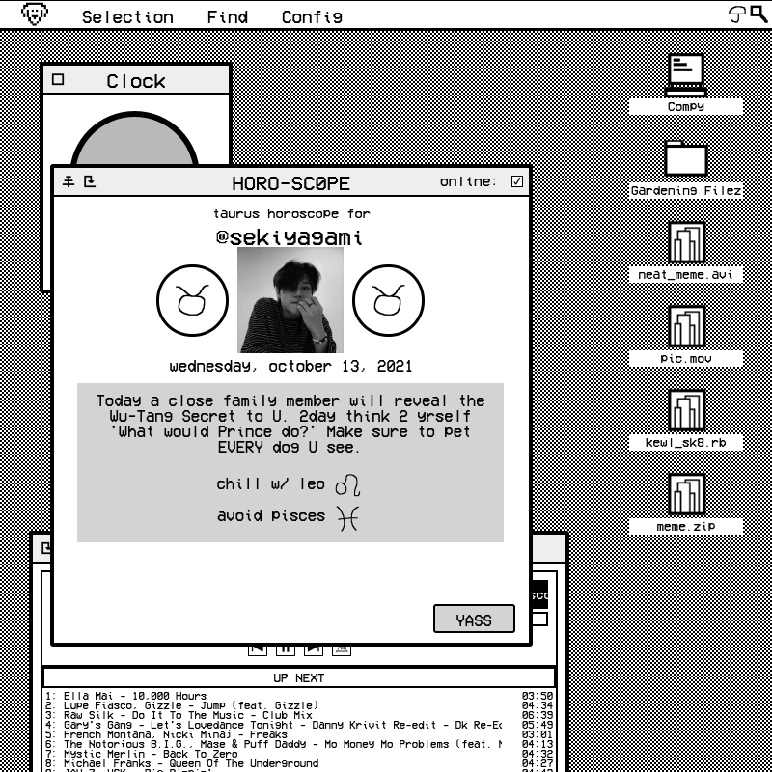Image resolution: width=772 pixels, height=772 pixels.
Task: Click the date 'wednesday, october 13, 2021'
Action: 291,367
